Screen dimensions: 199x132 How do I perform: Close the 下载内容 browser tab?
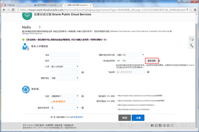30,5
